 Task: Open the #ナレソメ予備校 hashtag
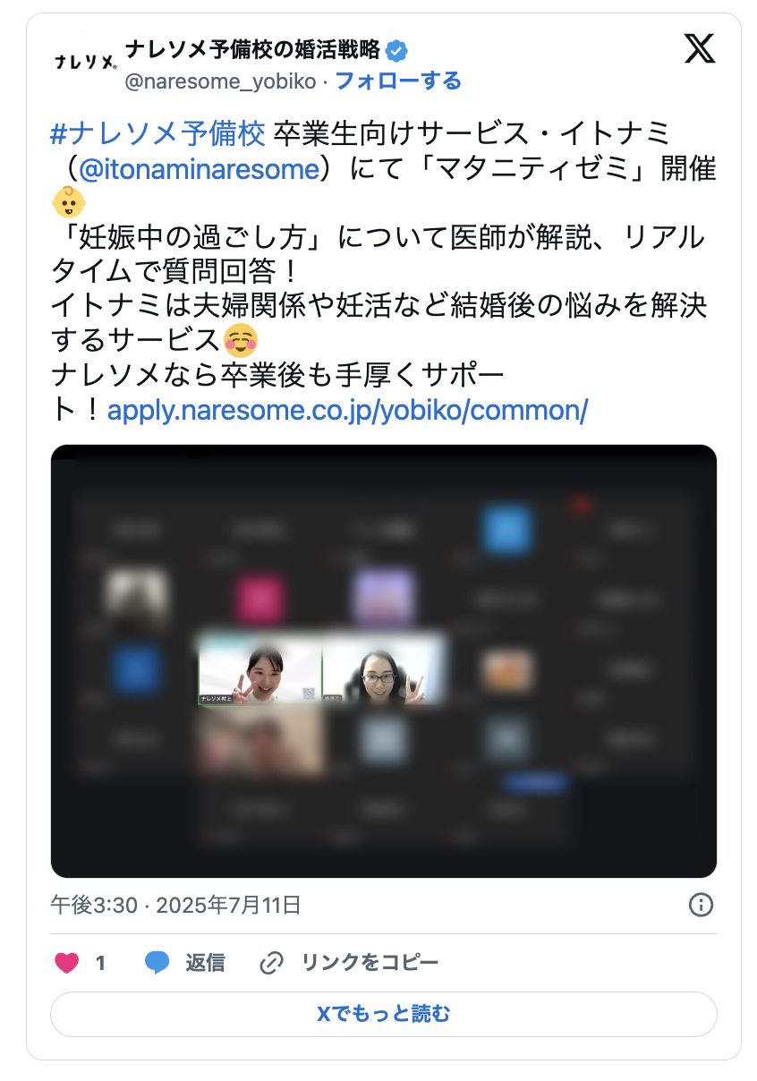click(158, 134)
